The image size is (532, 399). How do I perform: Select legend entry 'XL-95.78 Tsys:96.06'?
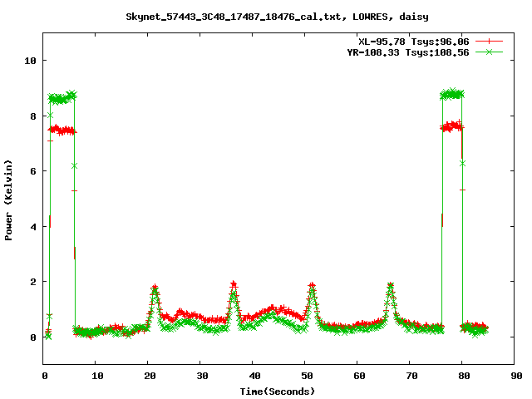[414, 42]
